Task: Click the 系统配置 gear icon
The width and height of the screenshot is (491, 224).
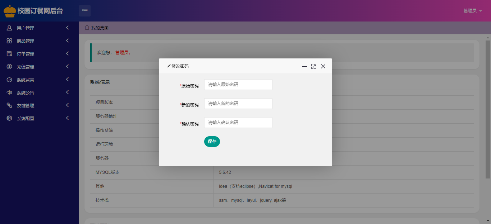Action: (x=9, y=118)
